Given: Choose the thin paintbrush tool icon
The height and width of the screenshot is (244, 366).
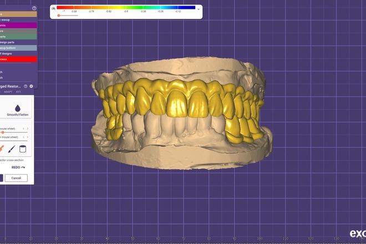Looking at the screenshot, I should point(12,149).
